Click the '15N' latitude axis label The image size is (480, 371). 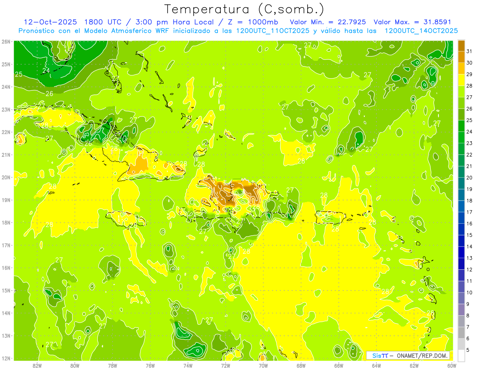6,290
